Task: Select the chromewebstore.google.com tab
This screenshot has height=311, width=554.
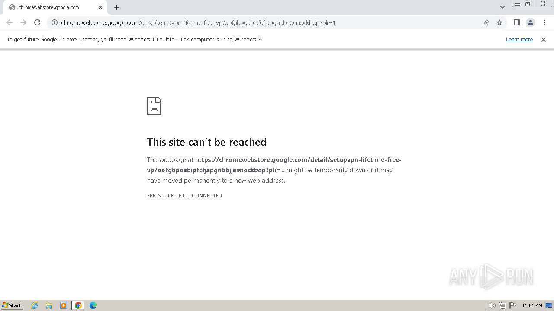Action: pyautogui.click(x=55, y=7)
